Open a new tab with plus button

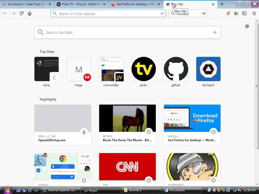(x=222, y=4)
